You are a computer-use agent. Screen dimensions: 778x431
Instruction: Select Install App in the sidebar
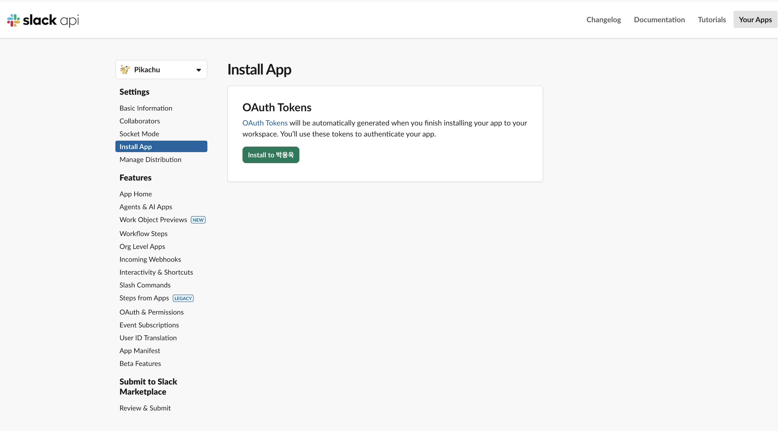161,146
